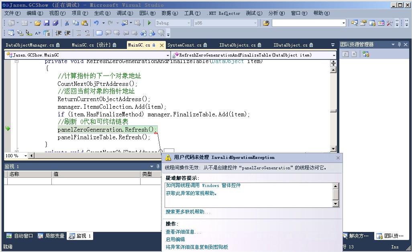Image resolution: width=412 pixels, height=252 pixels.
Task: Close the InvalidOperationException popup
Action: (x=338, y=158)
